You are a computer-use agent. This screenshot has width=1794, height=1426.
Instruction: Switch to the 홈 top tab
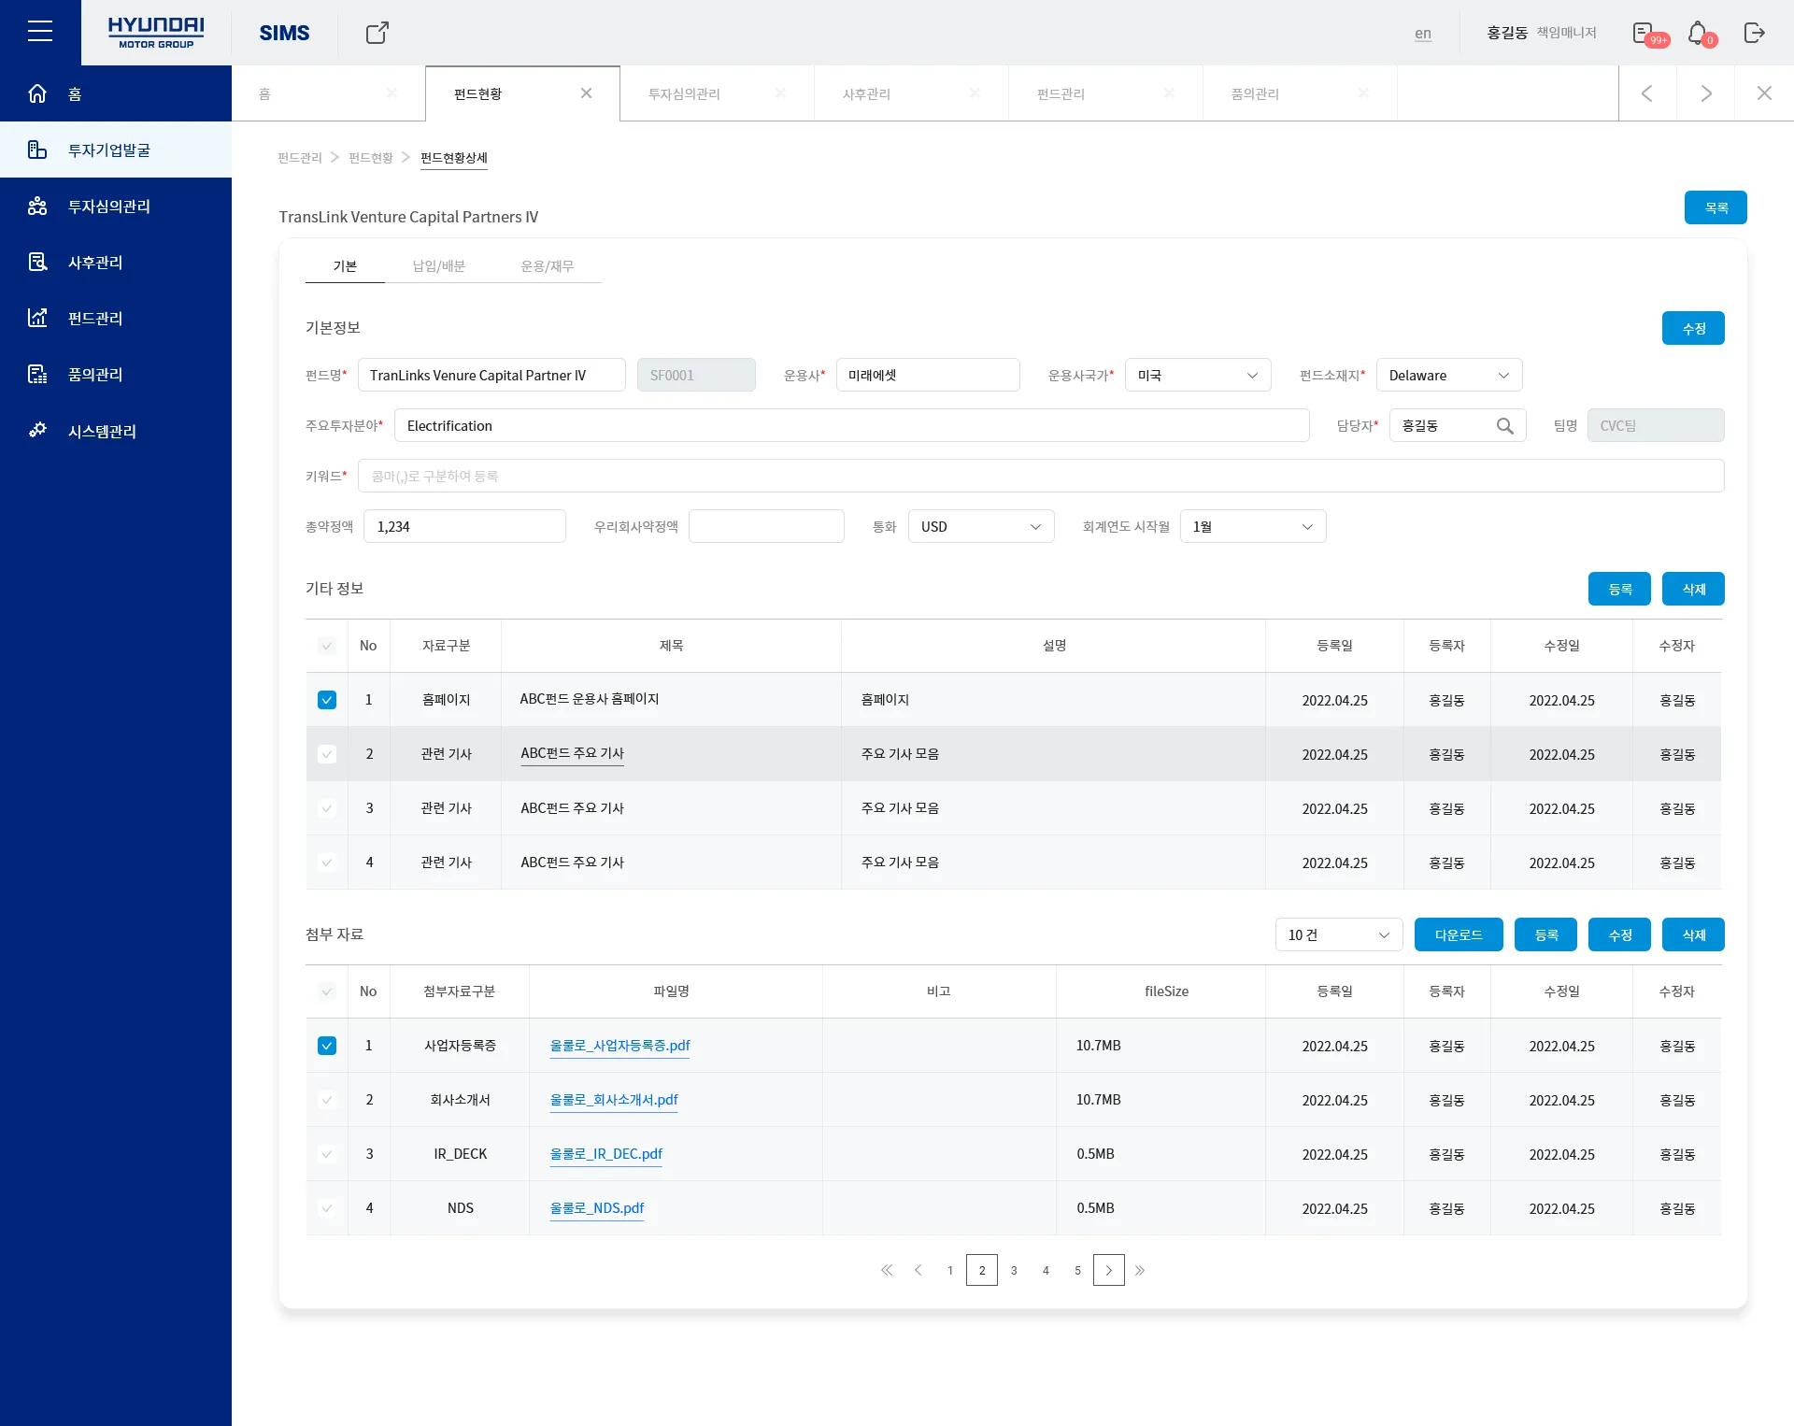click(x=264, y=93)
